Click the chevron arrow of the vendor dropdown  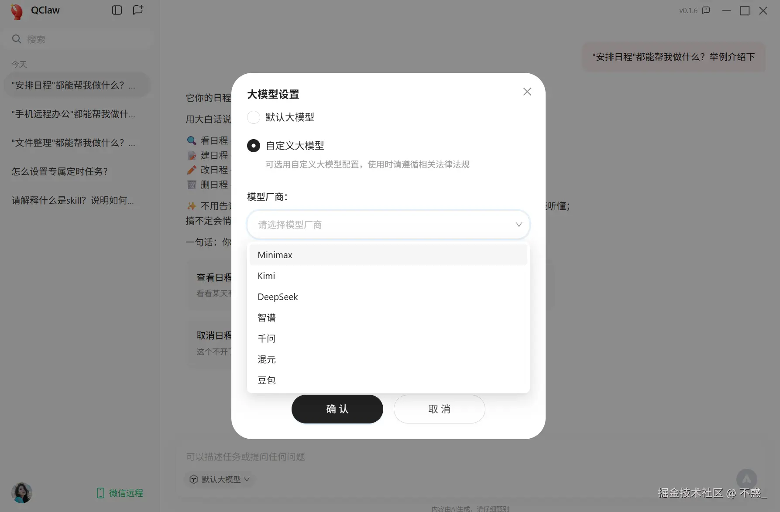click(x=519, y=225)
